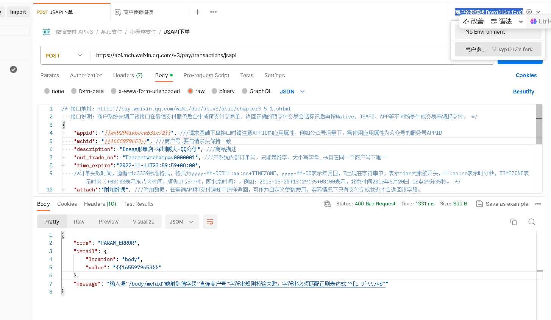Click the 400 Bad Request status text
Viewport: 551px width, 320px height.
click(x=375, y=204)
